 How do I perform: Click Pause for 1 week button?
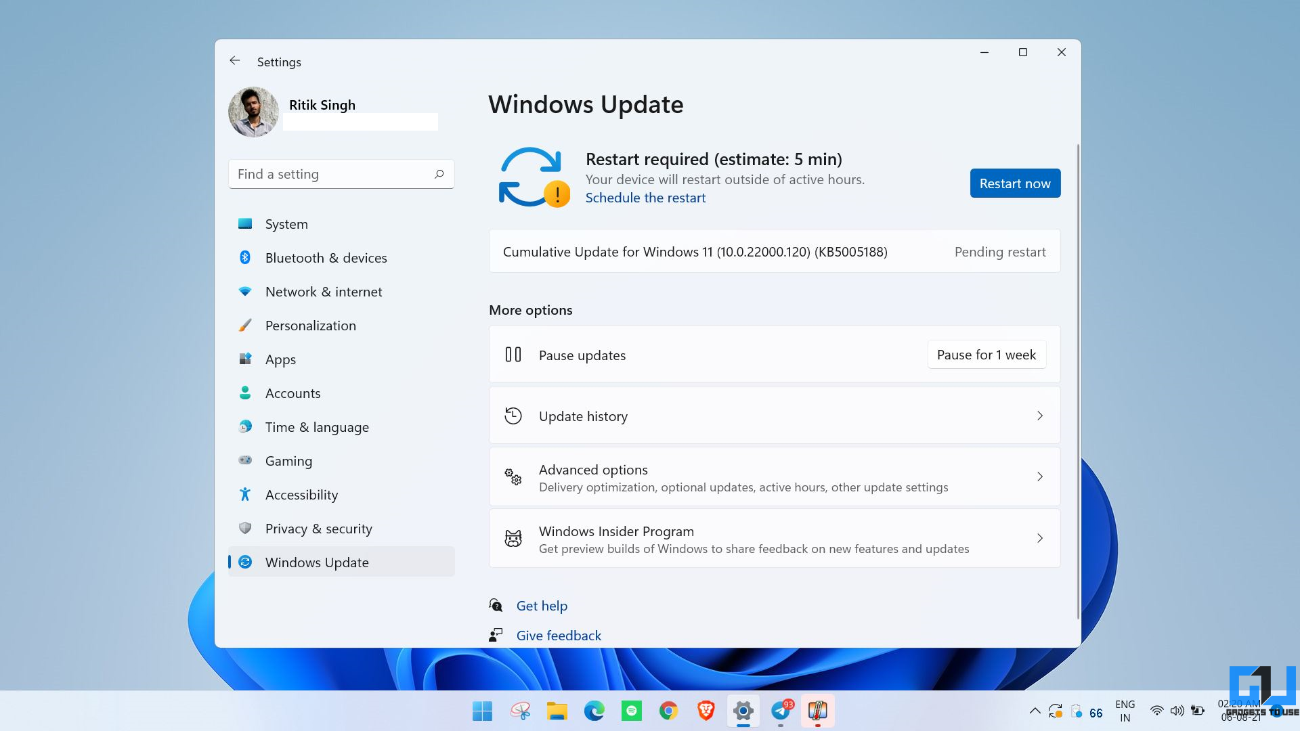pos(987,355)
